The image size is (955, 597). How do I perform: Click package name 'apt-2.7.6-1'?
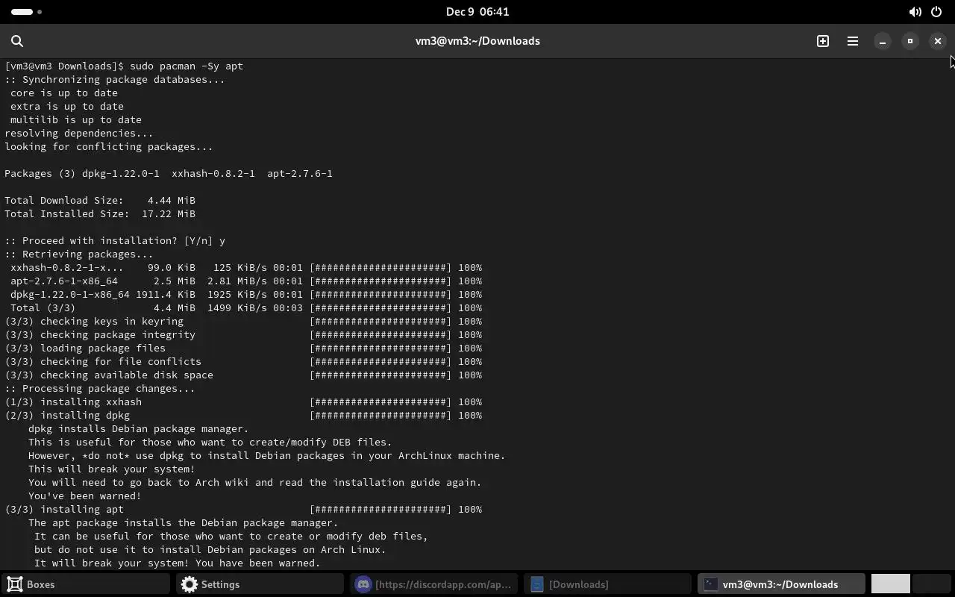300,173
